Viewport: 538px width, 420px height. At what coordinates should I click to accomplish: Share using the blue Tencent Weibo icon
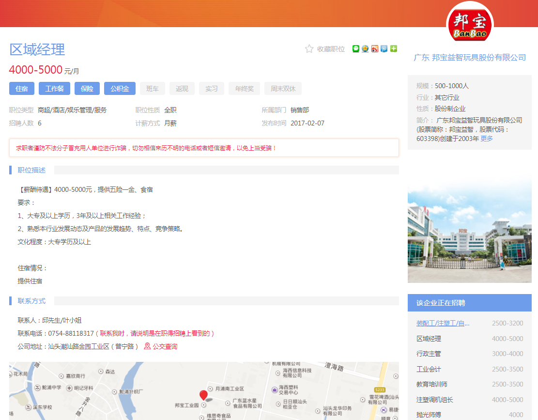384,49
